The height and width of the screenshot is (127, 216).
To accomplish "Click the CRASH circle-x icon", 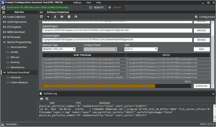I will 110,7.
